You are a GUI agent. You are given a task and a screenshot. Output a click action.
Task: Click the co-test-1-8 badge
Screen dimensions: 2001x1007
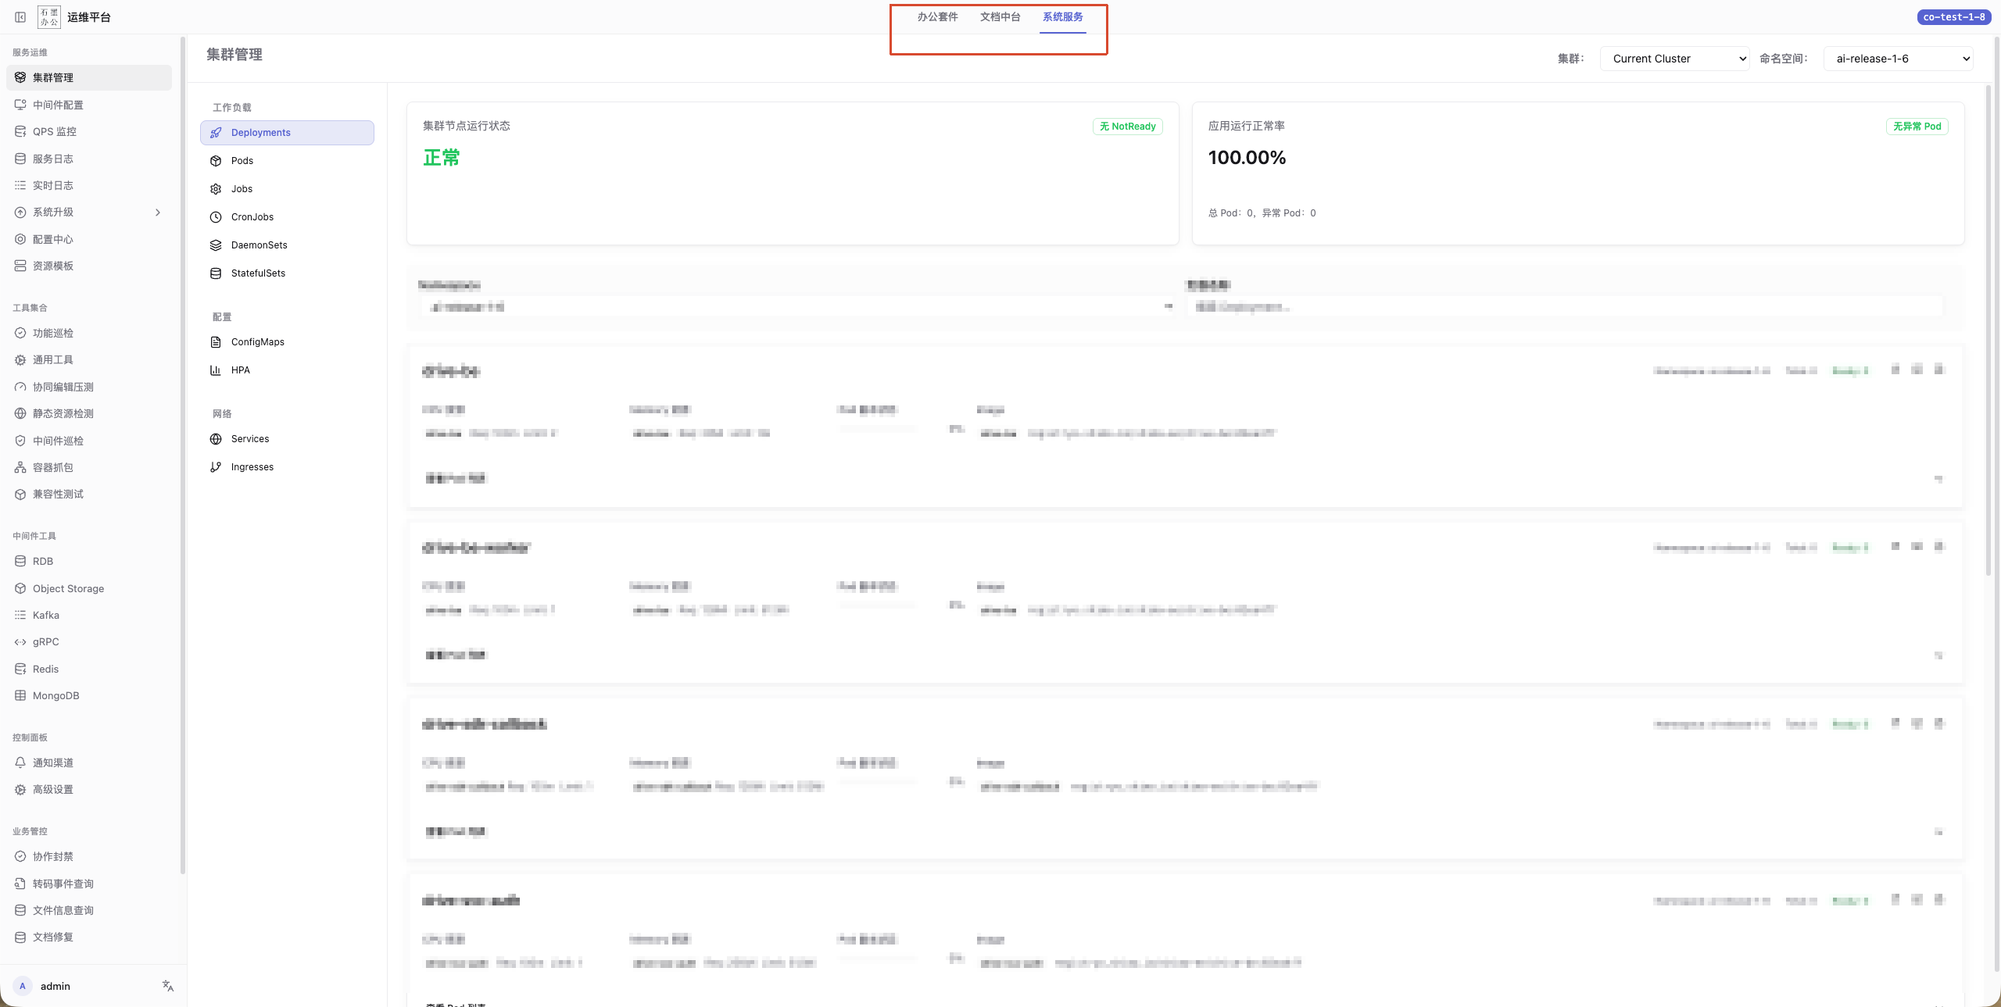1953,17
